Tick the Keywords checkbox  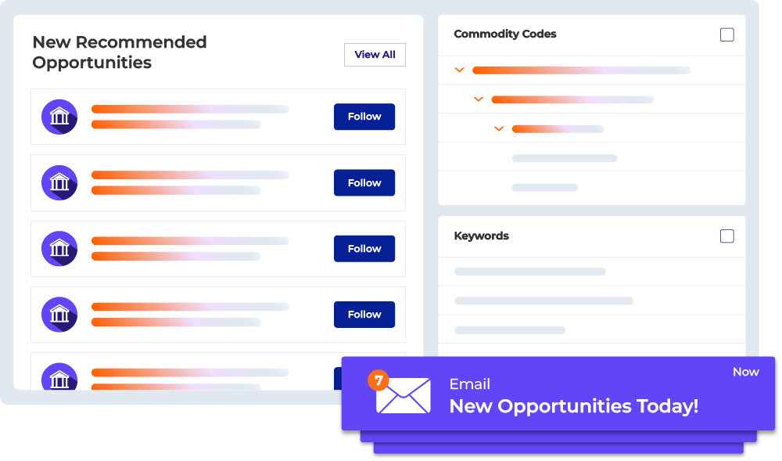pos(726,236)
